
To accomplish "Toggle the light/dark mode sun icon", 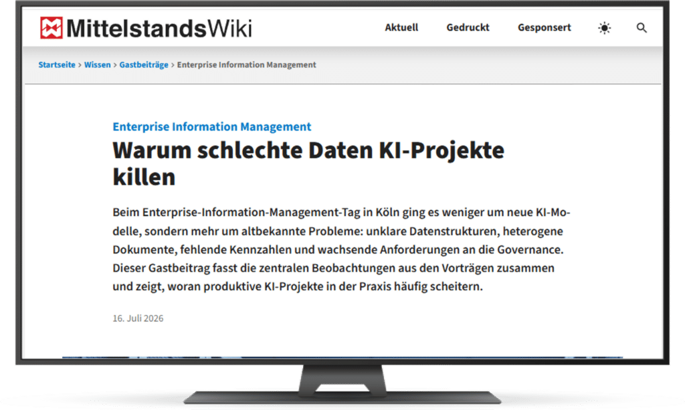I will pos(605,28).
